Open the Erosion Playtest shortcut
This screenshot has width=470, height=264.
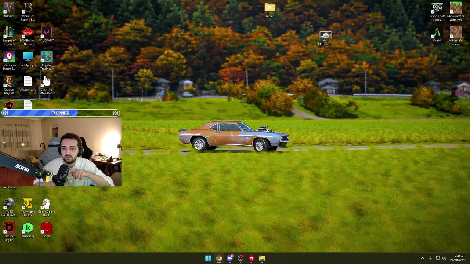9,85
